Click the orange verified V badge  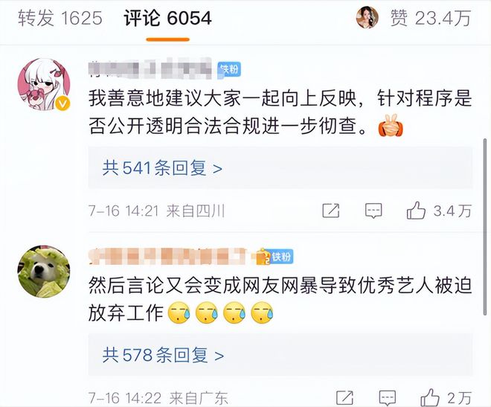[x=62, y=103]
